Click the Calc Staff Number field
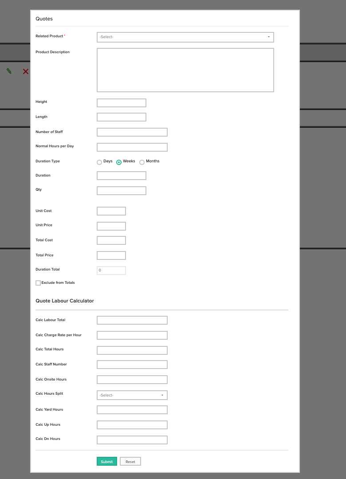This screenshot has height=479, width=346. pyautogui.click(x=132, y=365)
